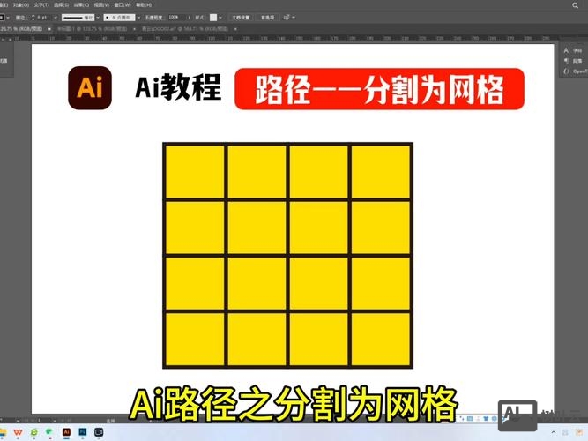Click the 首选项 button
This screenshot has height=441, width=588.
tap(267, 18)
